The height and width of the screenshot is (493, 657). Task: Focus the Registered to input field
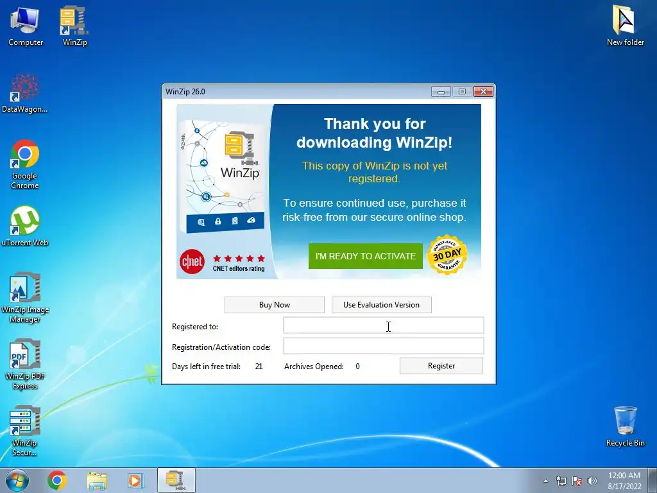[x=384, y=325]
